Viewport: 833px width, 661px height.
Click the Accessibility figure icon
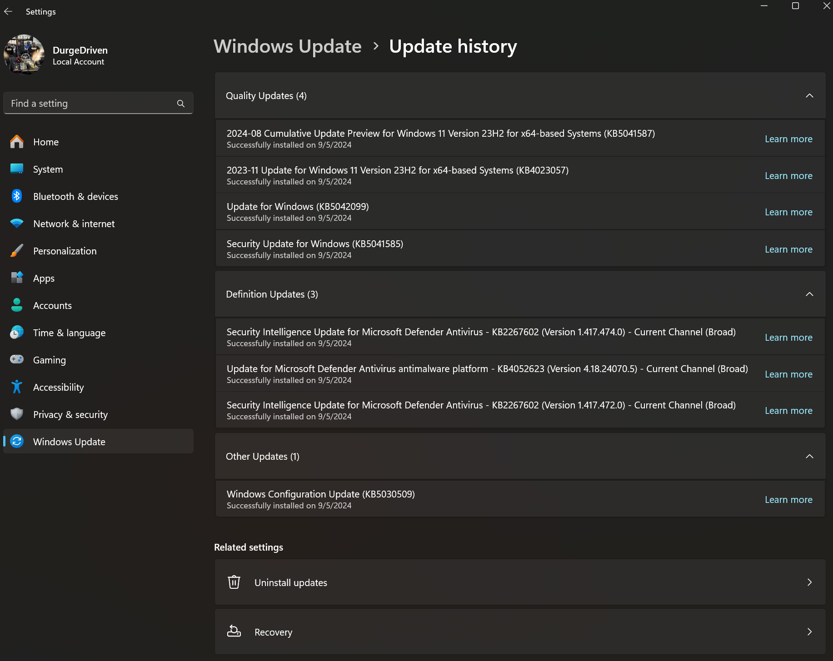[x=17, y=387]
